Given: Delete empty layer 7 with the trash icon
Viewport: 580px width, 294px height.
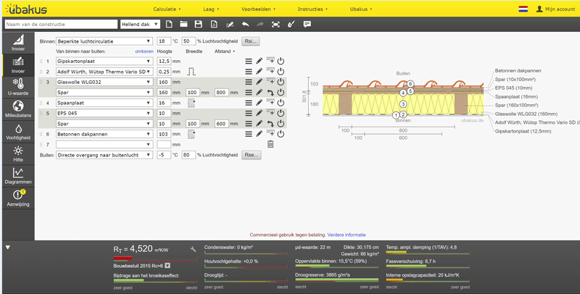Looking at the screenshot, I should 270,144.
